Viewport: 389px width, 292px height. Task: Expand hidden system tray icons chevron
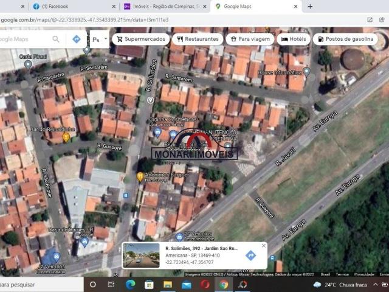(376, 284)
